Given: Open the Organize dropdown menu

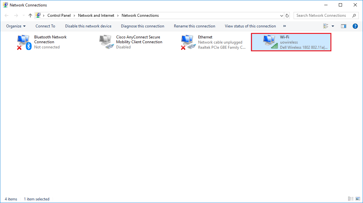Looking at the screenshot, I should click(x=16, y=26).
